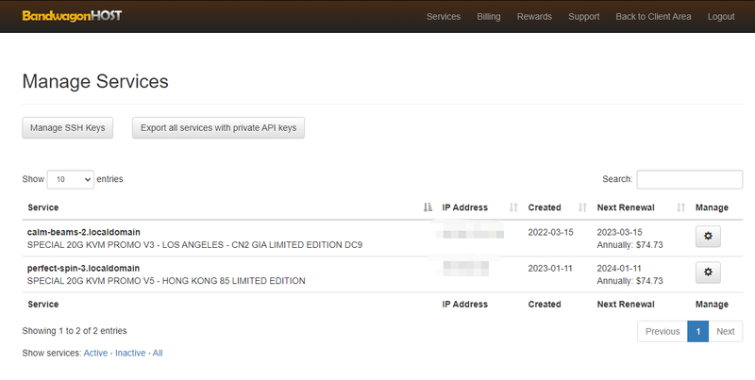
Task: Click the IP Address column header text
Action: coord(464,207)
